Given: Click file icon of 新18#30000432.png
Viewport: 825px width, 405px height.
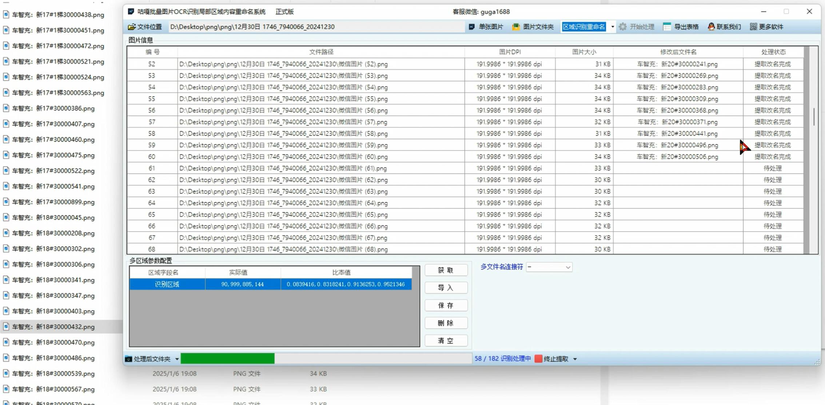Looking at the screenshot, I should click(6, 326).
